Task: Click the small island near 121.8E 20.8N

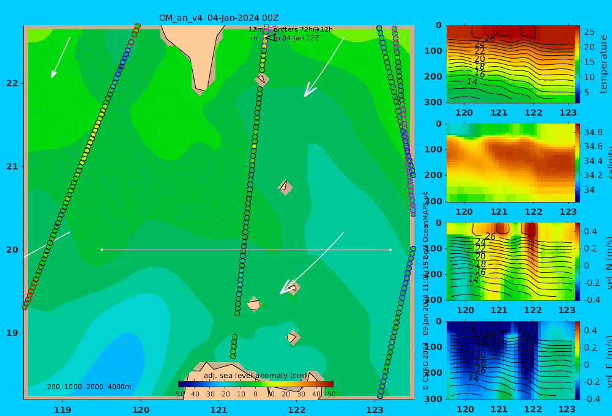Action: [285, 187]
